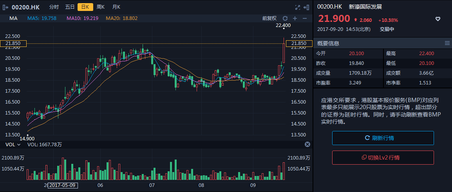Click the chart refresh icon beside 前复权
Viewport: 452px width, 192px height.
pos(285,18)
